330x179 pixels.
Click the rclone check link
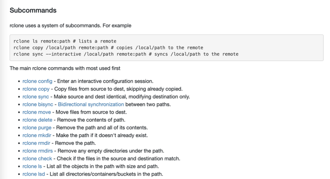(37, 159)
